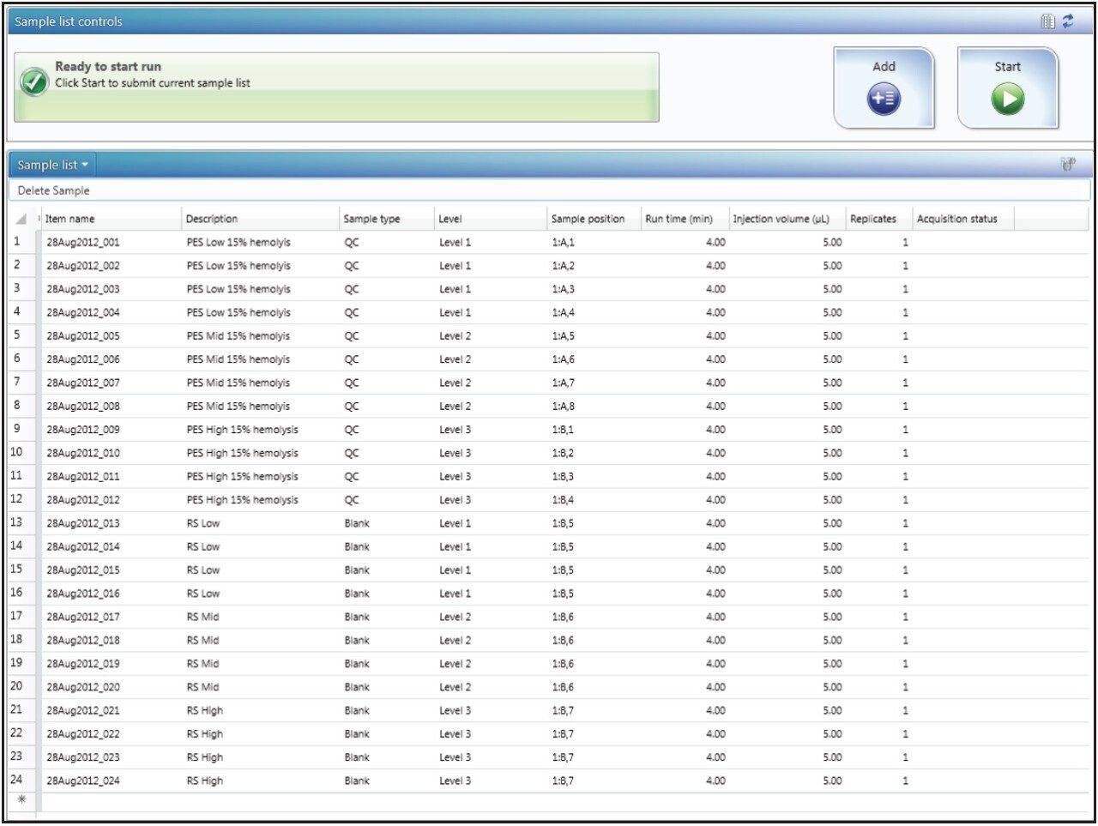Click replicates value 1 in row 24
The image size is (1098, 826).
click(x=905, y=781)
